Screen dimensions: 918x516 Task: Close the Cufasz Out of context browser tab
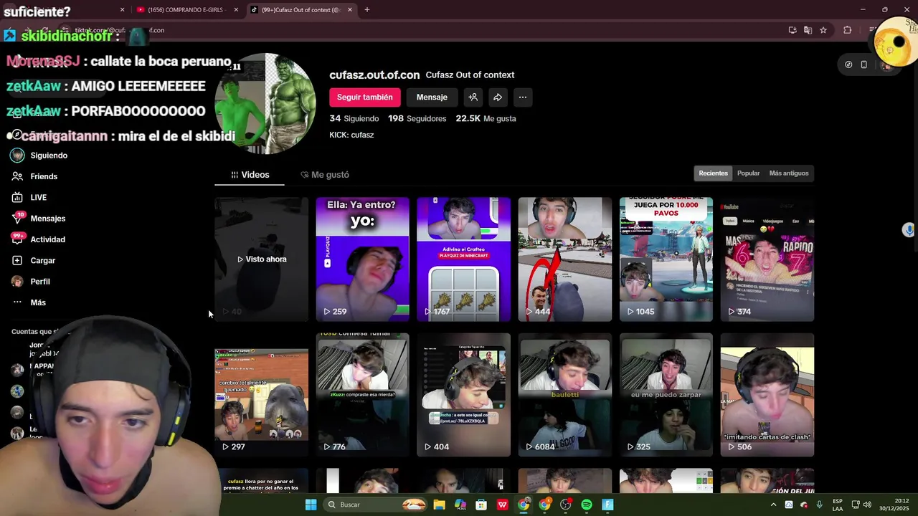point(350,10)
